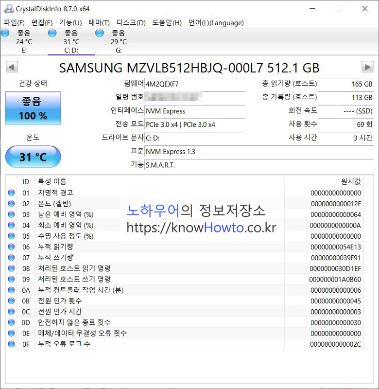Click status orb of attribute 08 호스트 읽기 명령
The image size is (379, 389).
(x=11, y=268)
